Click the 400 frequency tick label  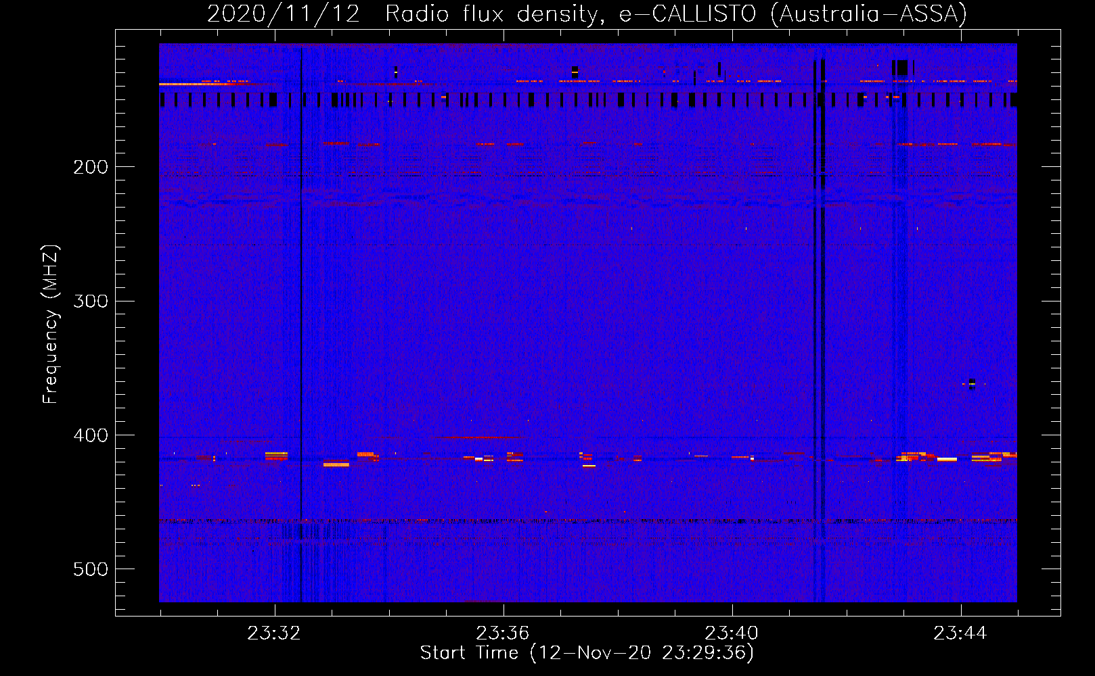(x=91, y=435)
